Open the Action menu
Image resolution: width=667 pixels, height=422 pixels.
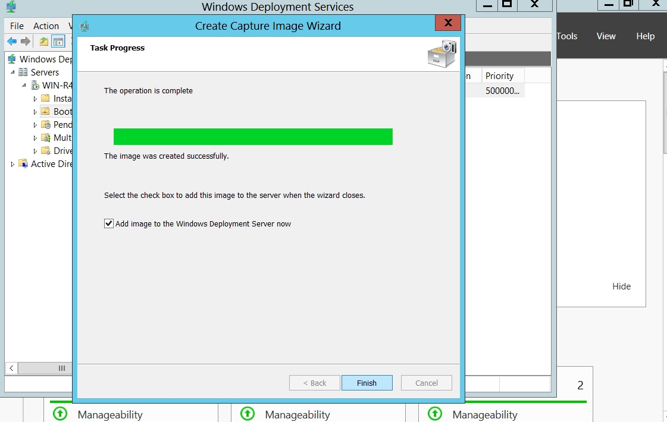tap(46, 26)
